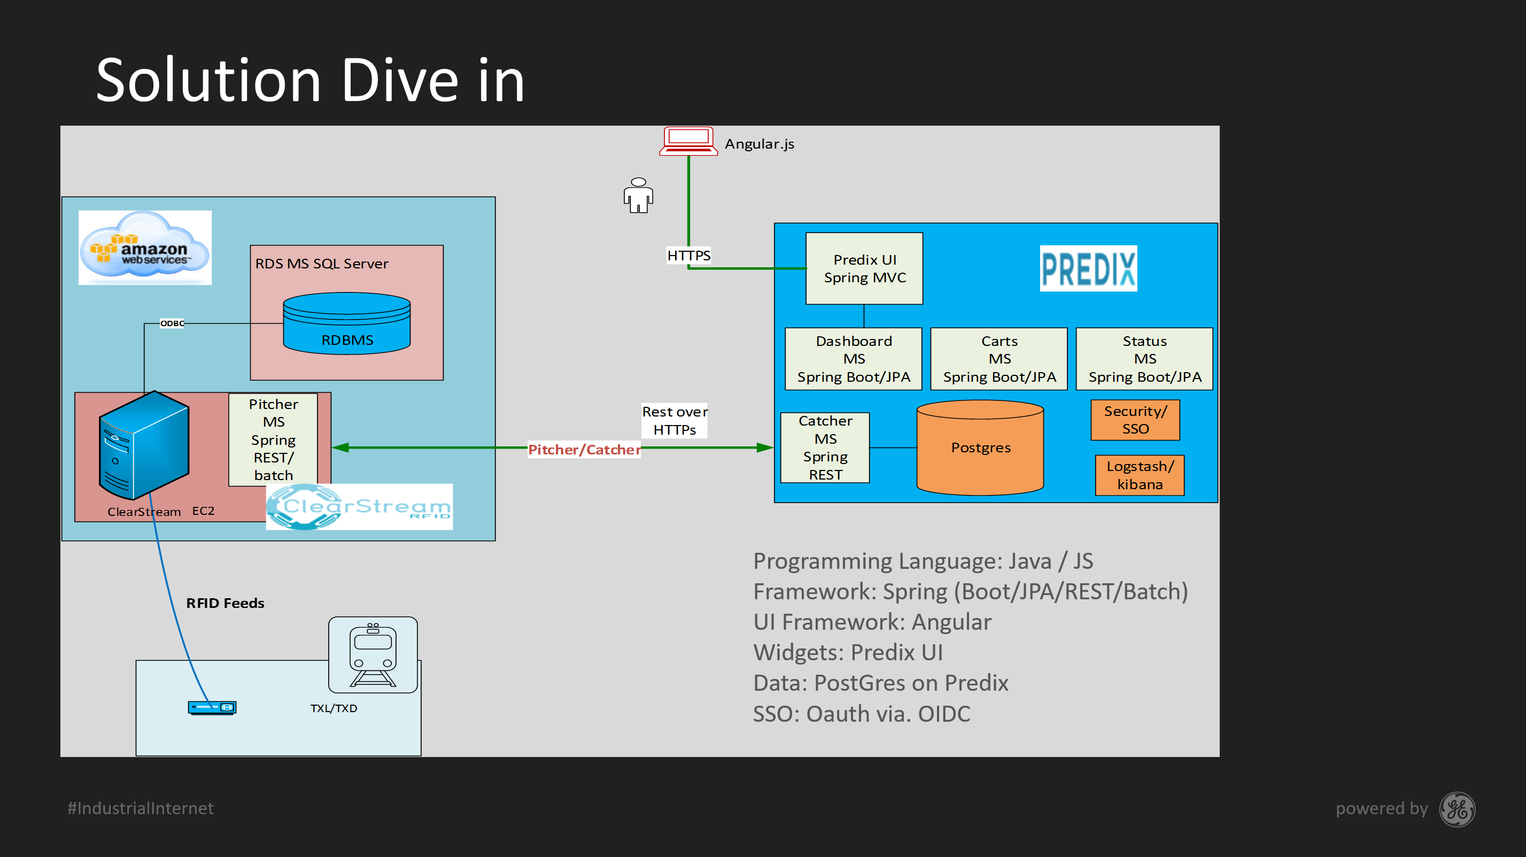Select the PREDIX logo

tap(1088, 268)
